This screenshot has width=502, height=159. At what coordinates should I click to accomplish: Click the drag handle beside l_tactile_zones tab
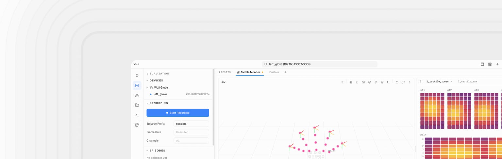pyautogui.click(x=421, y=81)
